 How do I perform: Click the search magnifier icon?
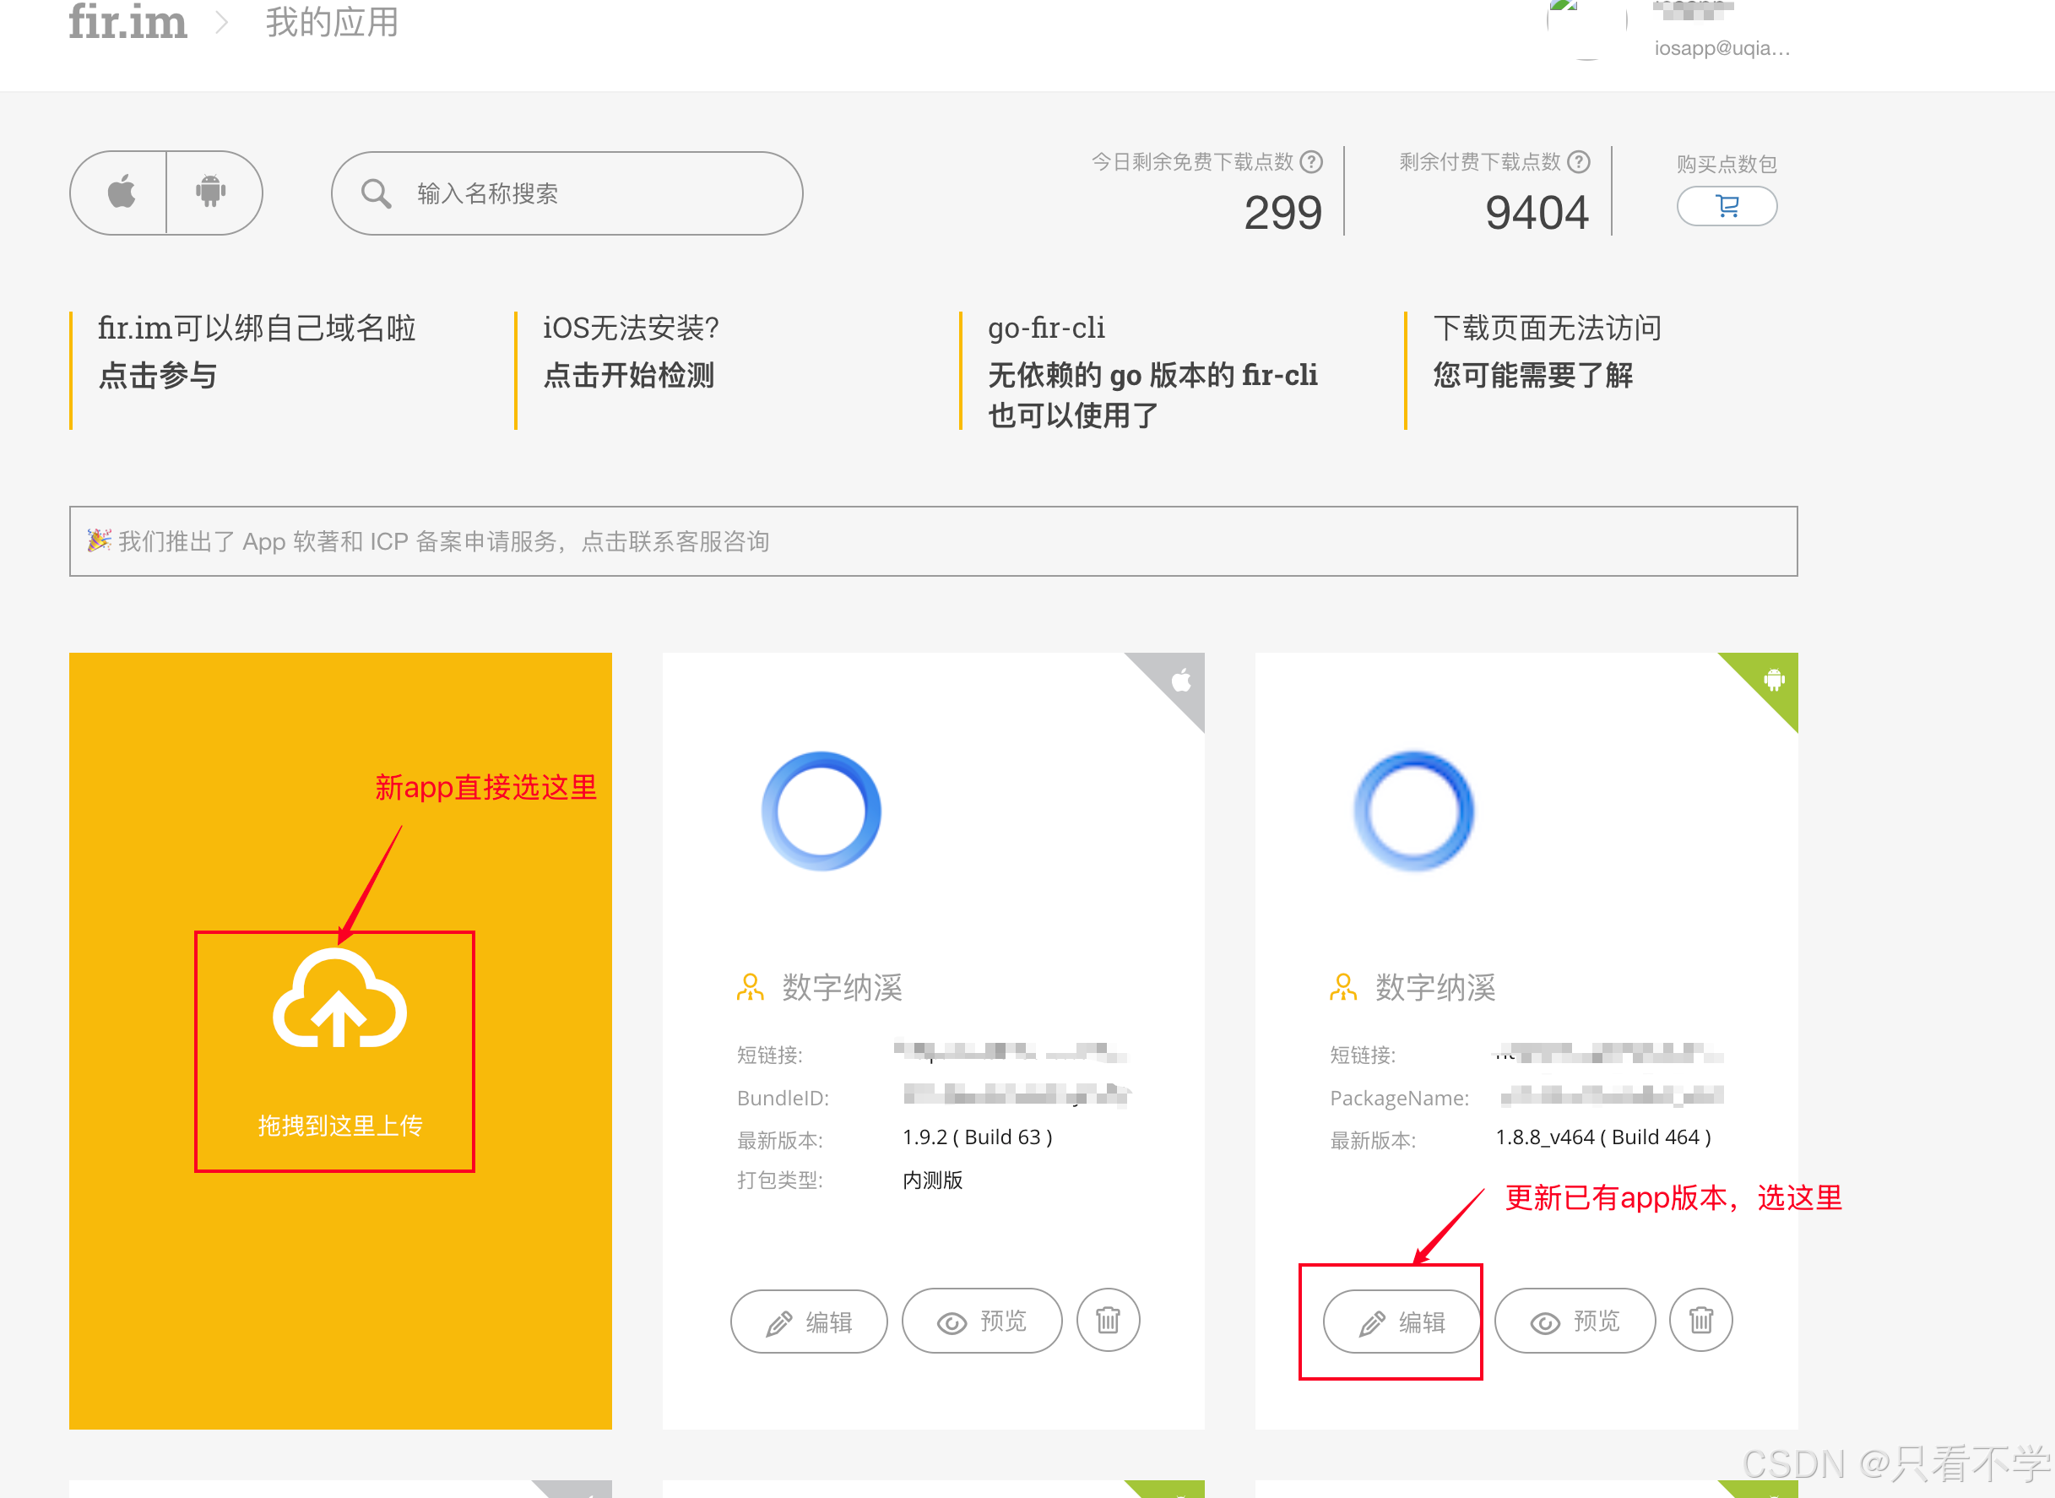tap(375, 193)
